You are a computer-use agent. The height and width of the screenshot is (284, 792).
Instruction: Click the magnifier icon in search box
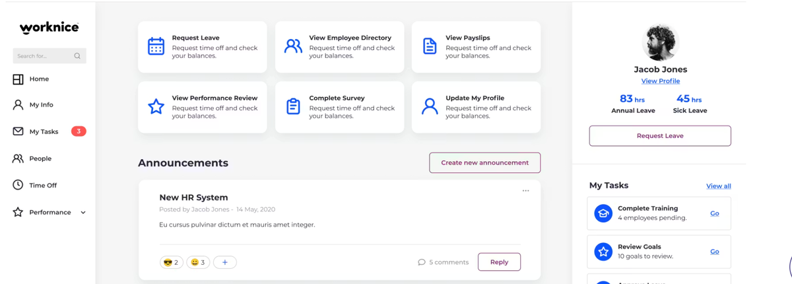77,56
